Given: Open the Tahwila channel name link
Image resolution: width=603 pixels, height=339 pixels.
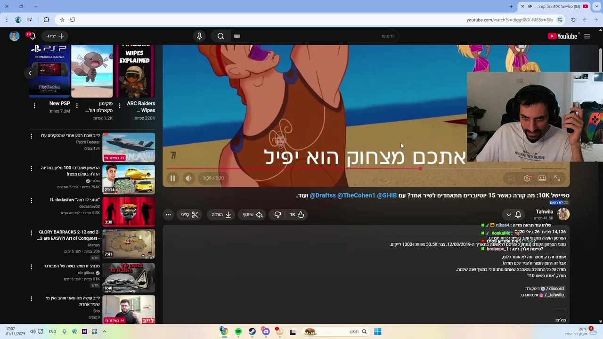Looking at the screenshot, I should tap(544, 212).
